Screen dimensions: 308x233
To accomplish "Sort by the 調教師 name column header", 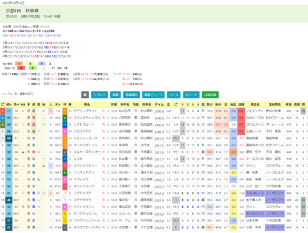I will point(147,105).
